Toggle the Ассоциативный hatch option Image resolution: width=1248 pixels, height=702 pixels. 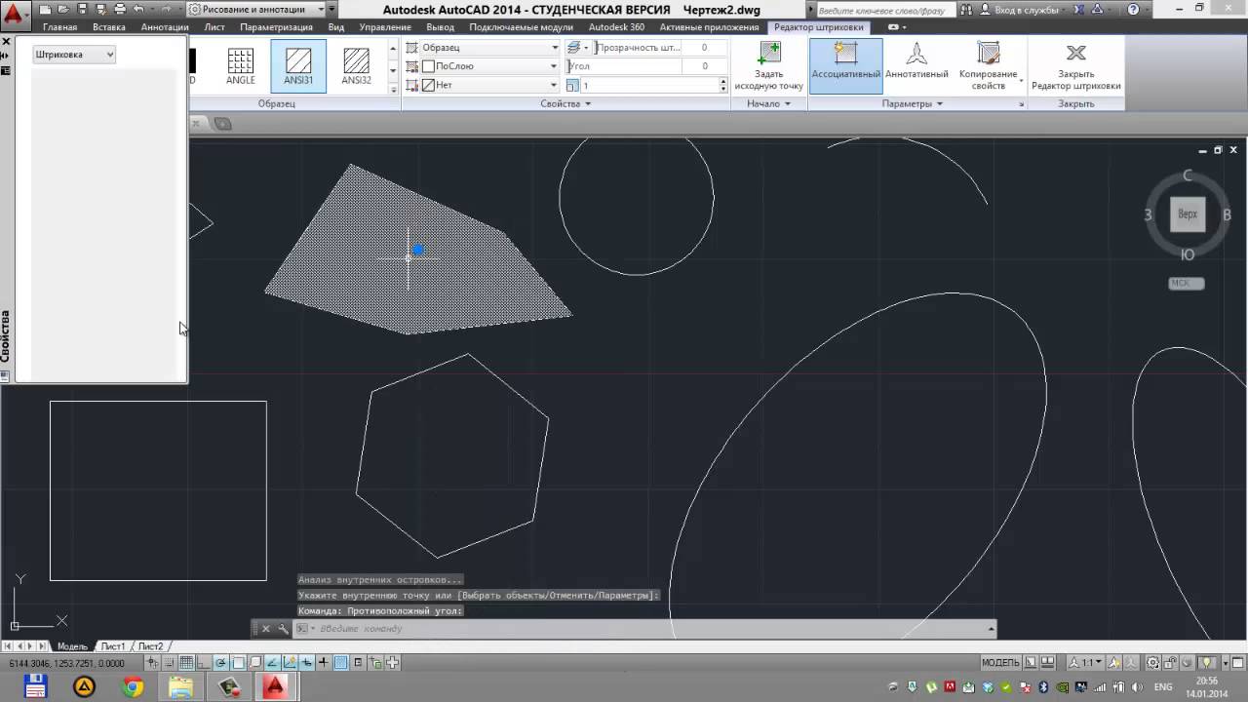click(845, 65)
